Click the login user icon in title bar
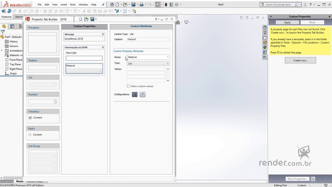 click(x=305, y=4)
